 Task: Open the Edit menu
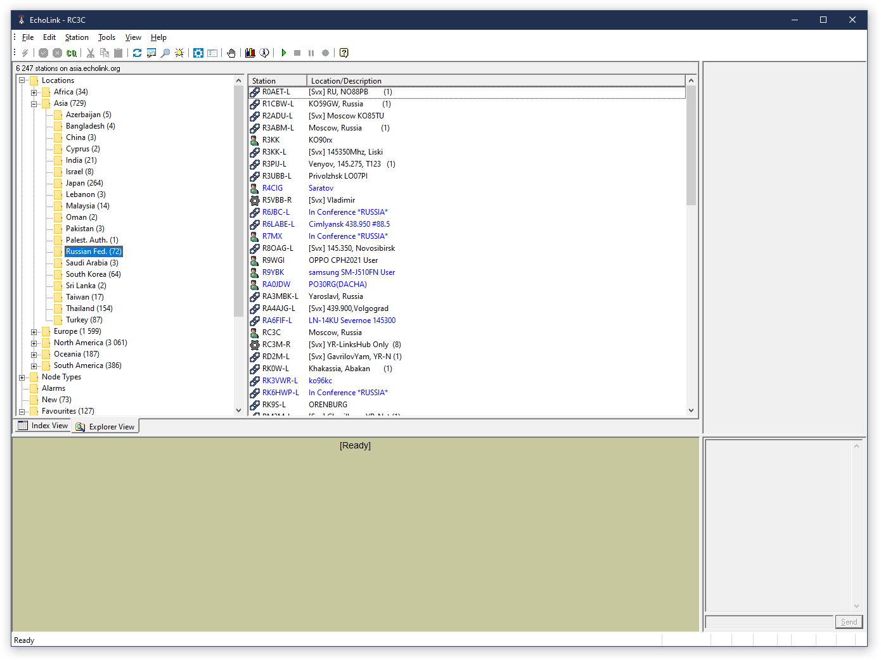[x=49, y=37]
